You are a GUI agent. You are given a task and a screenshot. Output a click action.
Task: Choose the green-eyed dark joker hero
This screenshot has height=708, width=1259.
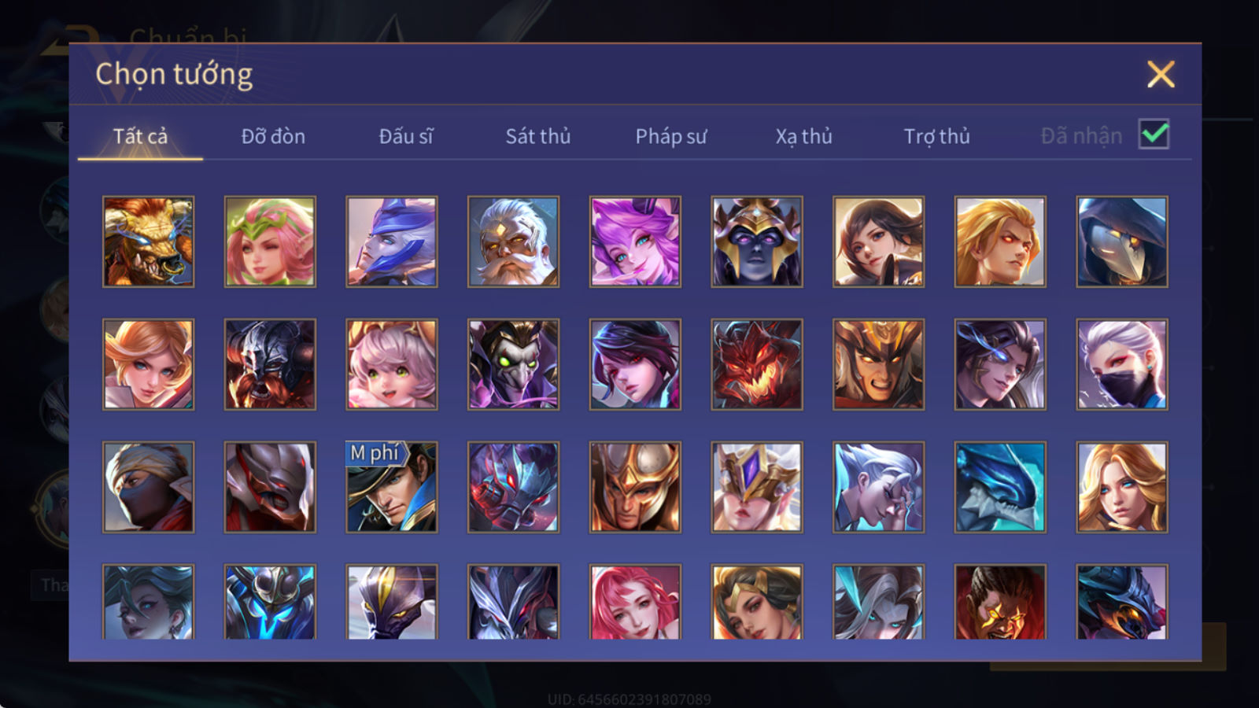point(513,364)
